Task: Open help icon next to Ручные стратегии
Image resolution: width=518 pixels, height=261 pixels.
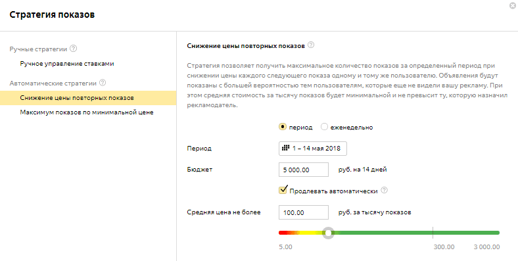Action: [74, 49]
